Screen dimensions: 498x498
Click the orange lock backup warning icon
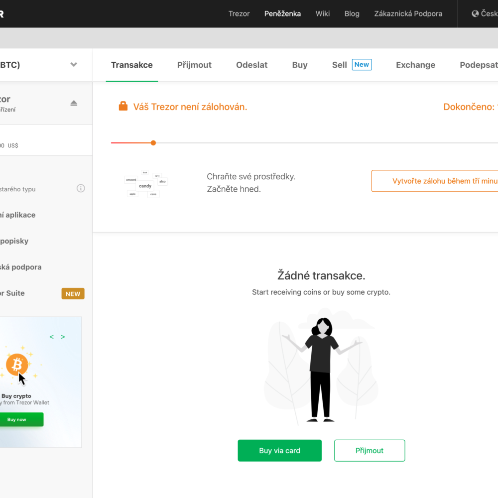point(123,106)
